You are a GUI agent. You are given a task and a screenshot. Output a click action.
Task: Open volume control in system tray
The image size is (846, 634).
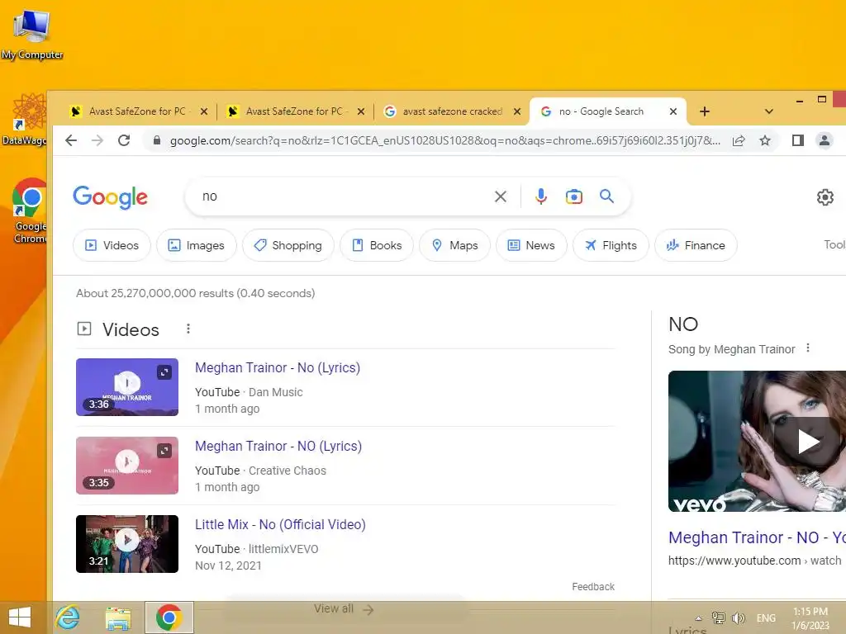coord(739,617)
